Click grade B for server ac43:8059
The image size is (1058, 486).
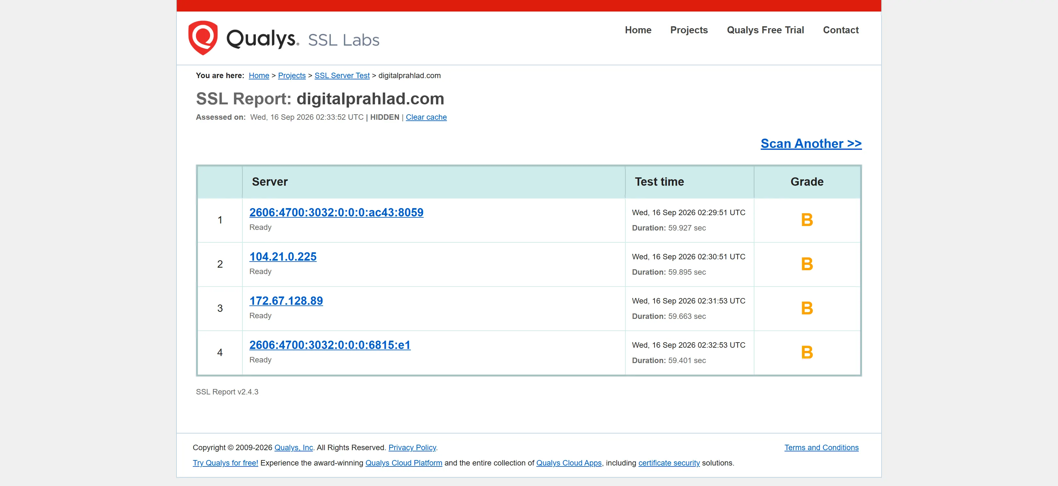click(x=807, y=220)
